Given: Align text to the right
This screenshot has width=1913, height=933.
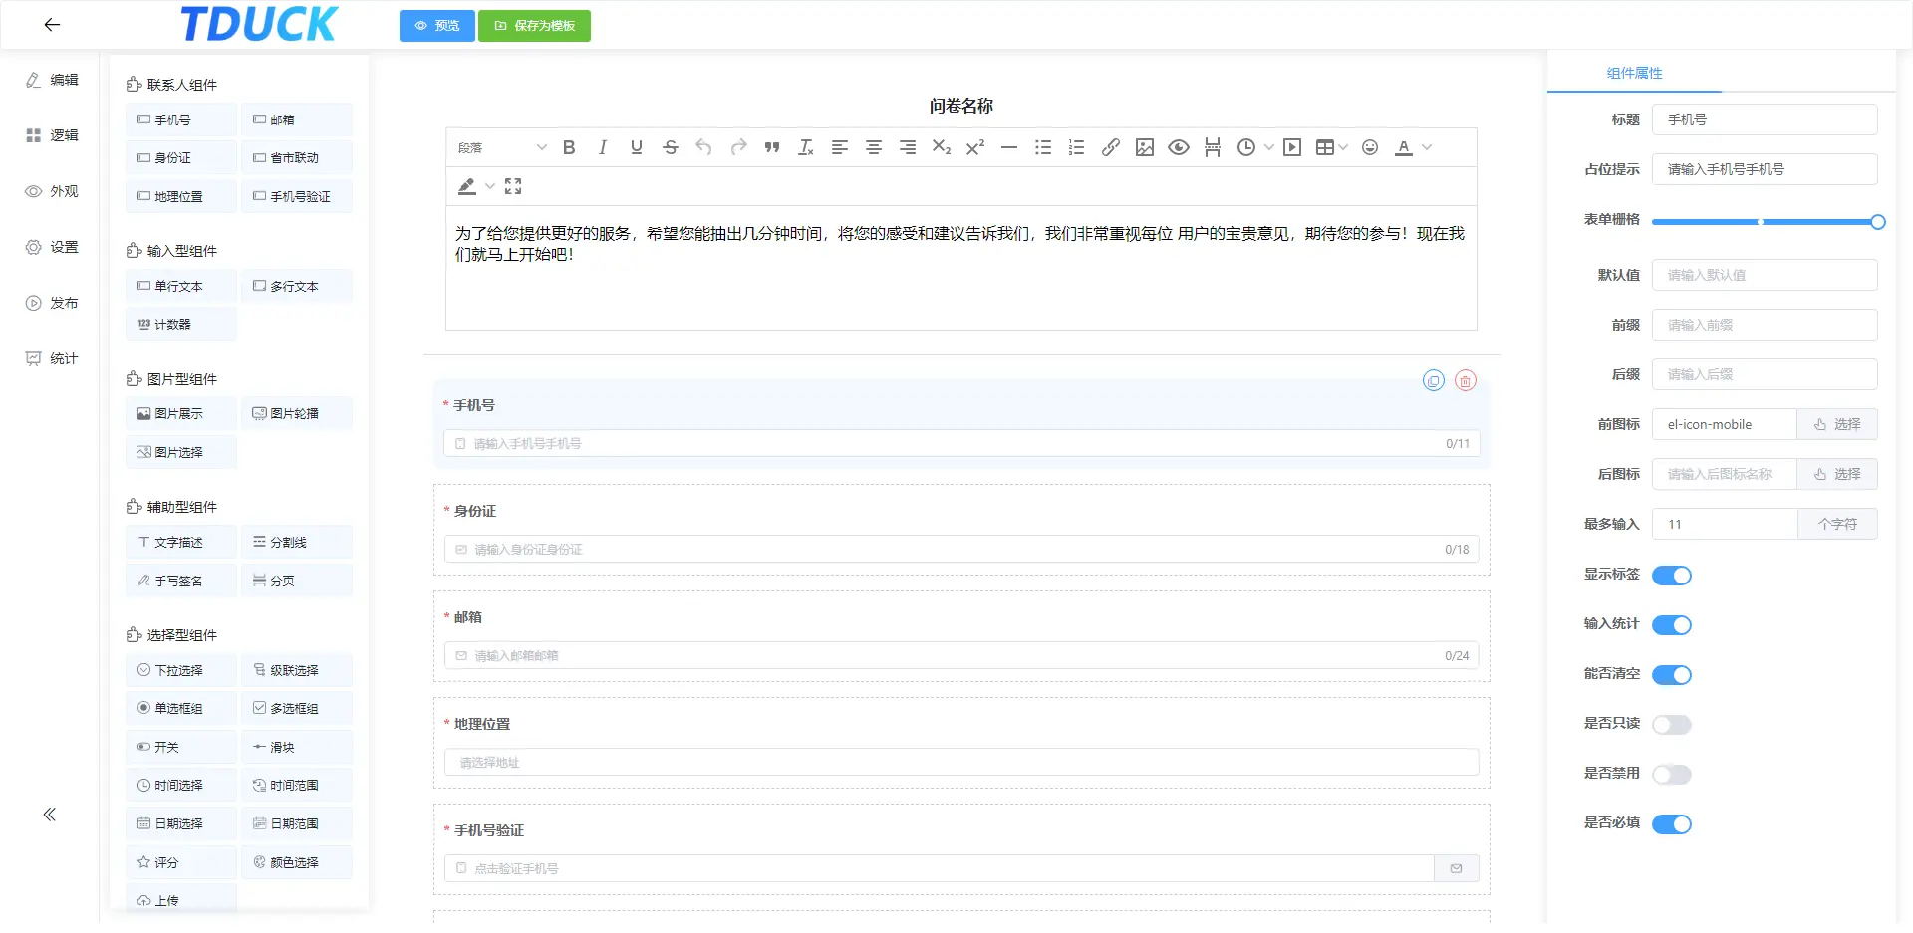Looking at the screenshot, I should click(x=908, y=147).
